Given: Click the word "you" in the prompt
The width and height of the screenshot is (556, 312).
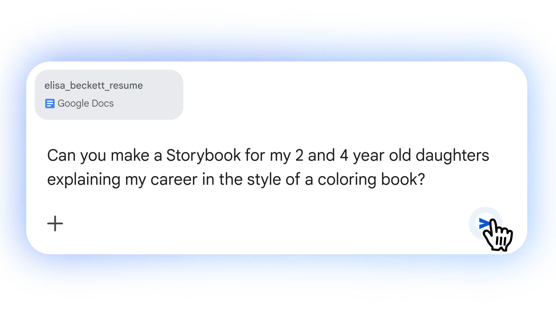Looking at the screenshot, I should point(93,155).
